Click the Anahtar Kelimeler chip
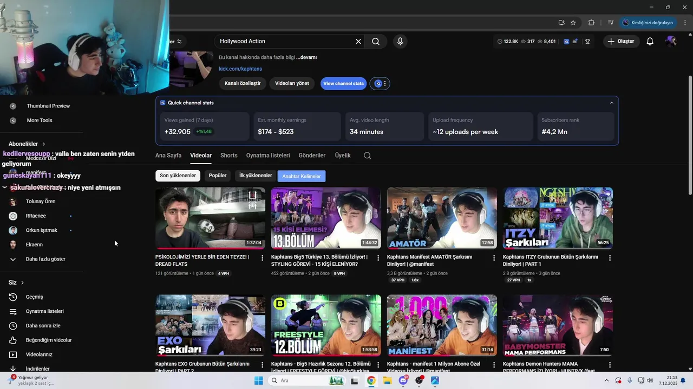 (x=302, y=176)
